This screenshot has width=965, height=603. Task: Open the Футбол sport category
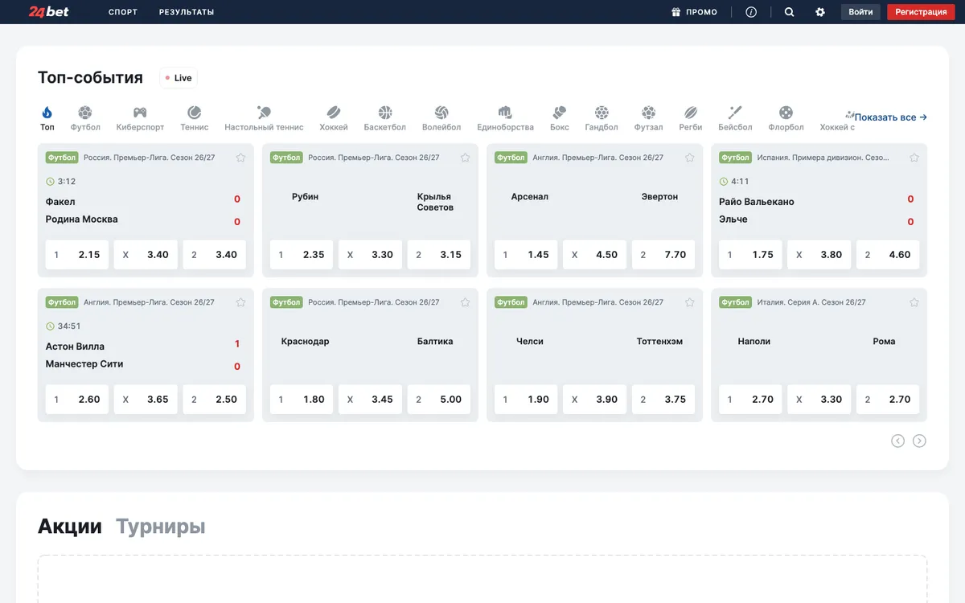tap(85, 118)
